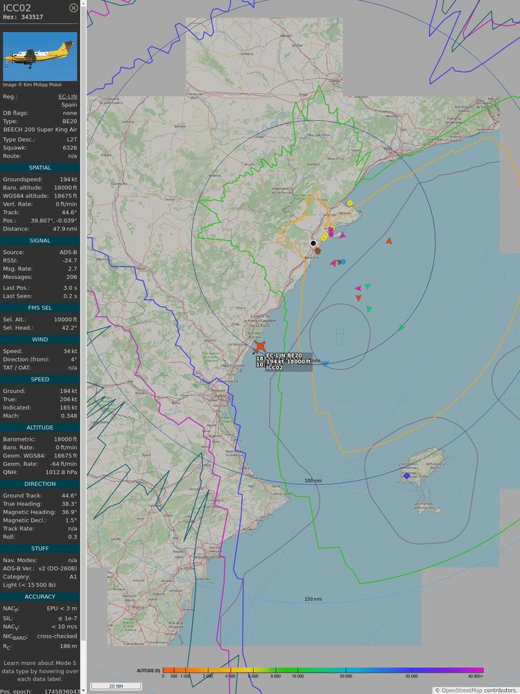This screenshot has width=520, height=694.
Task: Select the magenta triangle beside the green triangle
Action: (358, 288)
